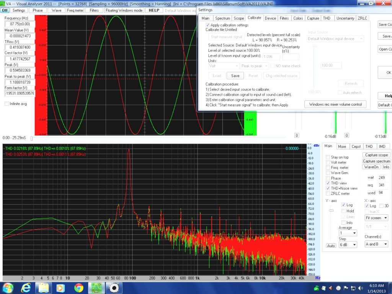Toggle the Y-axis Log checkbox
This screenshot has height=294, width=392.
point(343,205)
